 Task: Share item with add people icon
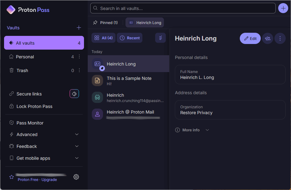point(268,38)
